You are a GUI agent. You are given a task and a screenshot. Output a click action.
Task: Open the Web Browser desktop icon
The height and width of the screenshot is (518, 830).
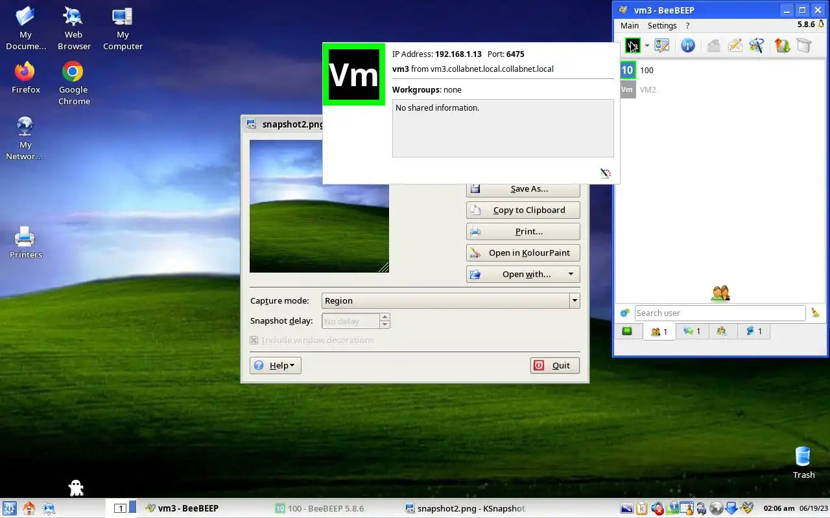click(74, 28)
